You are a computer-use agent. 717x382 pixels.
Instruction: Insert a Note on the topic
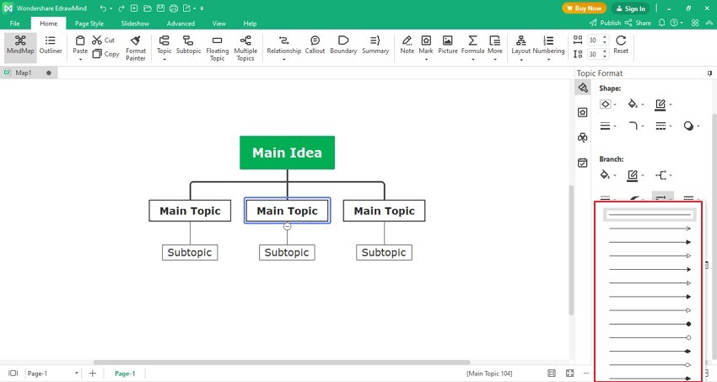[407, 45]
